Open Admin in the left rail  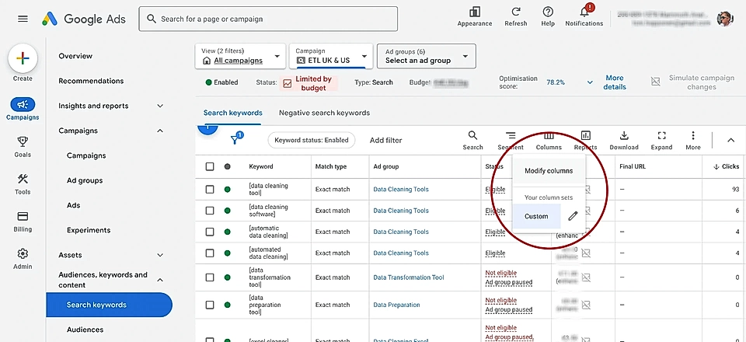[23, 259]
